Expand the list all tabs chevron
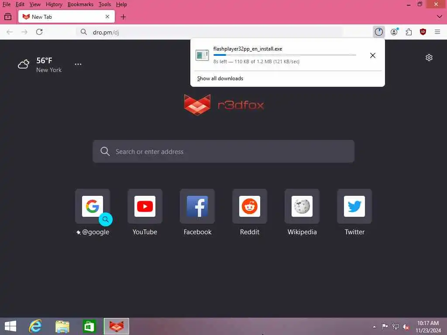The height and width of the screenshot is (335, 447). point(439,17)
